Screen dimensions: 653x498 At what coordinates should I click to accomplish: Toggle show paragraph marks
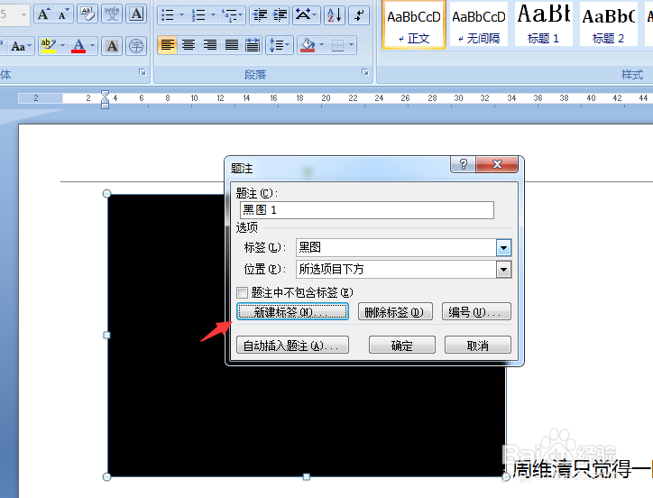point(358,15)
